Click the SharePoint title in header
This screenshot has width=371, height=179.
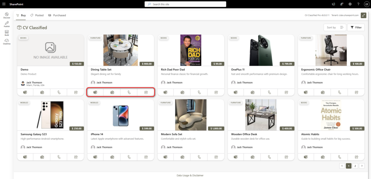pos(16,4)
